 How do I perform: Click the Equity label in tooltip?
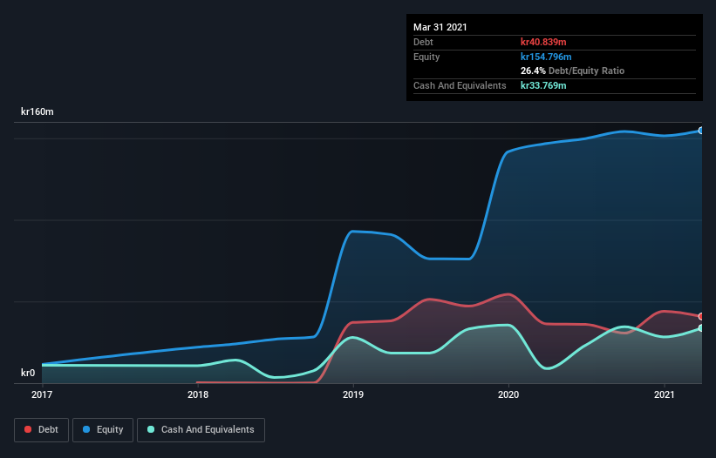[x=426, y=57]
